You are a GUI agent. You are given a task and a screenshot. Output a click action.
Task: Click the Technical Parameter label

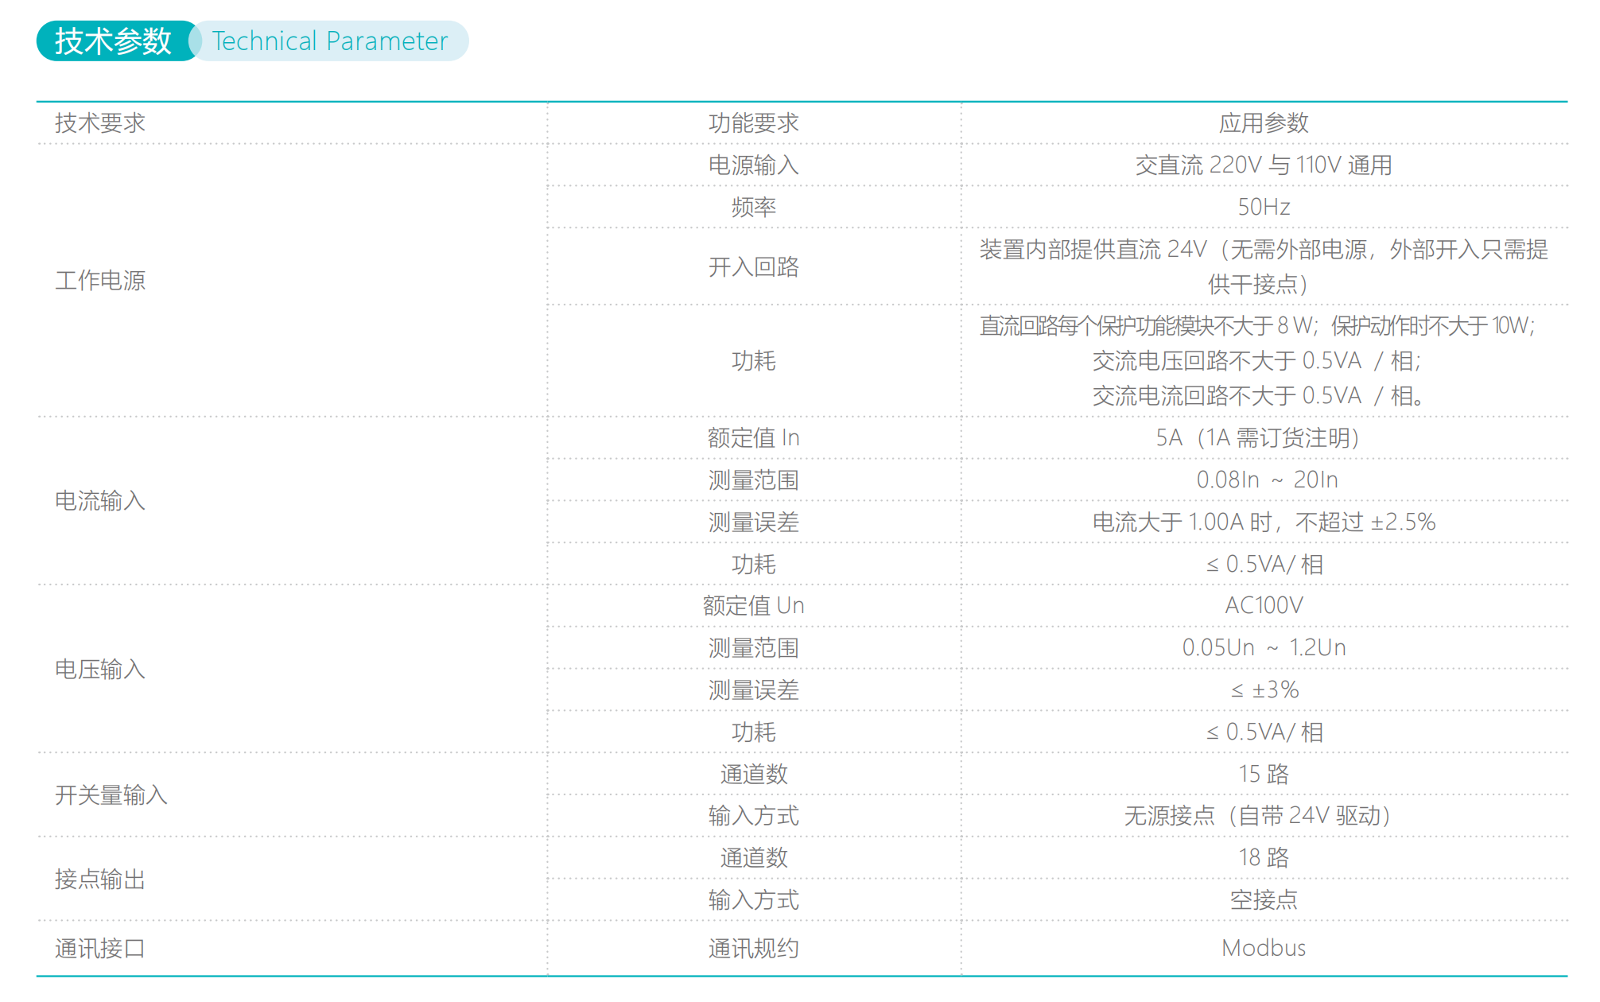tap(328, 41)
